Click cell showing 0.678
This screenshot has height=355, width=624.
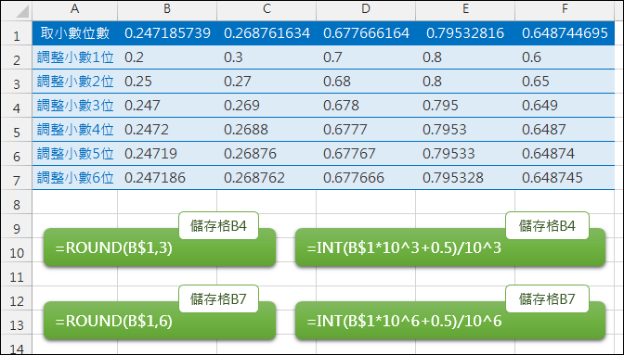(366, 106)
